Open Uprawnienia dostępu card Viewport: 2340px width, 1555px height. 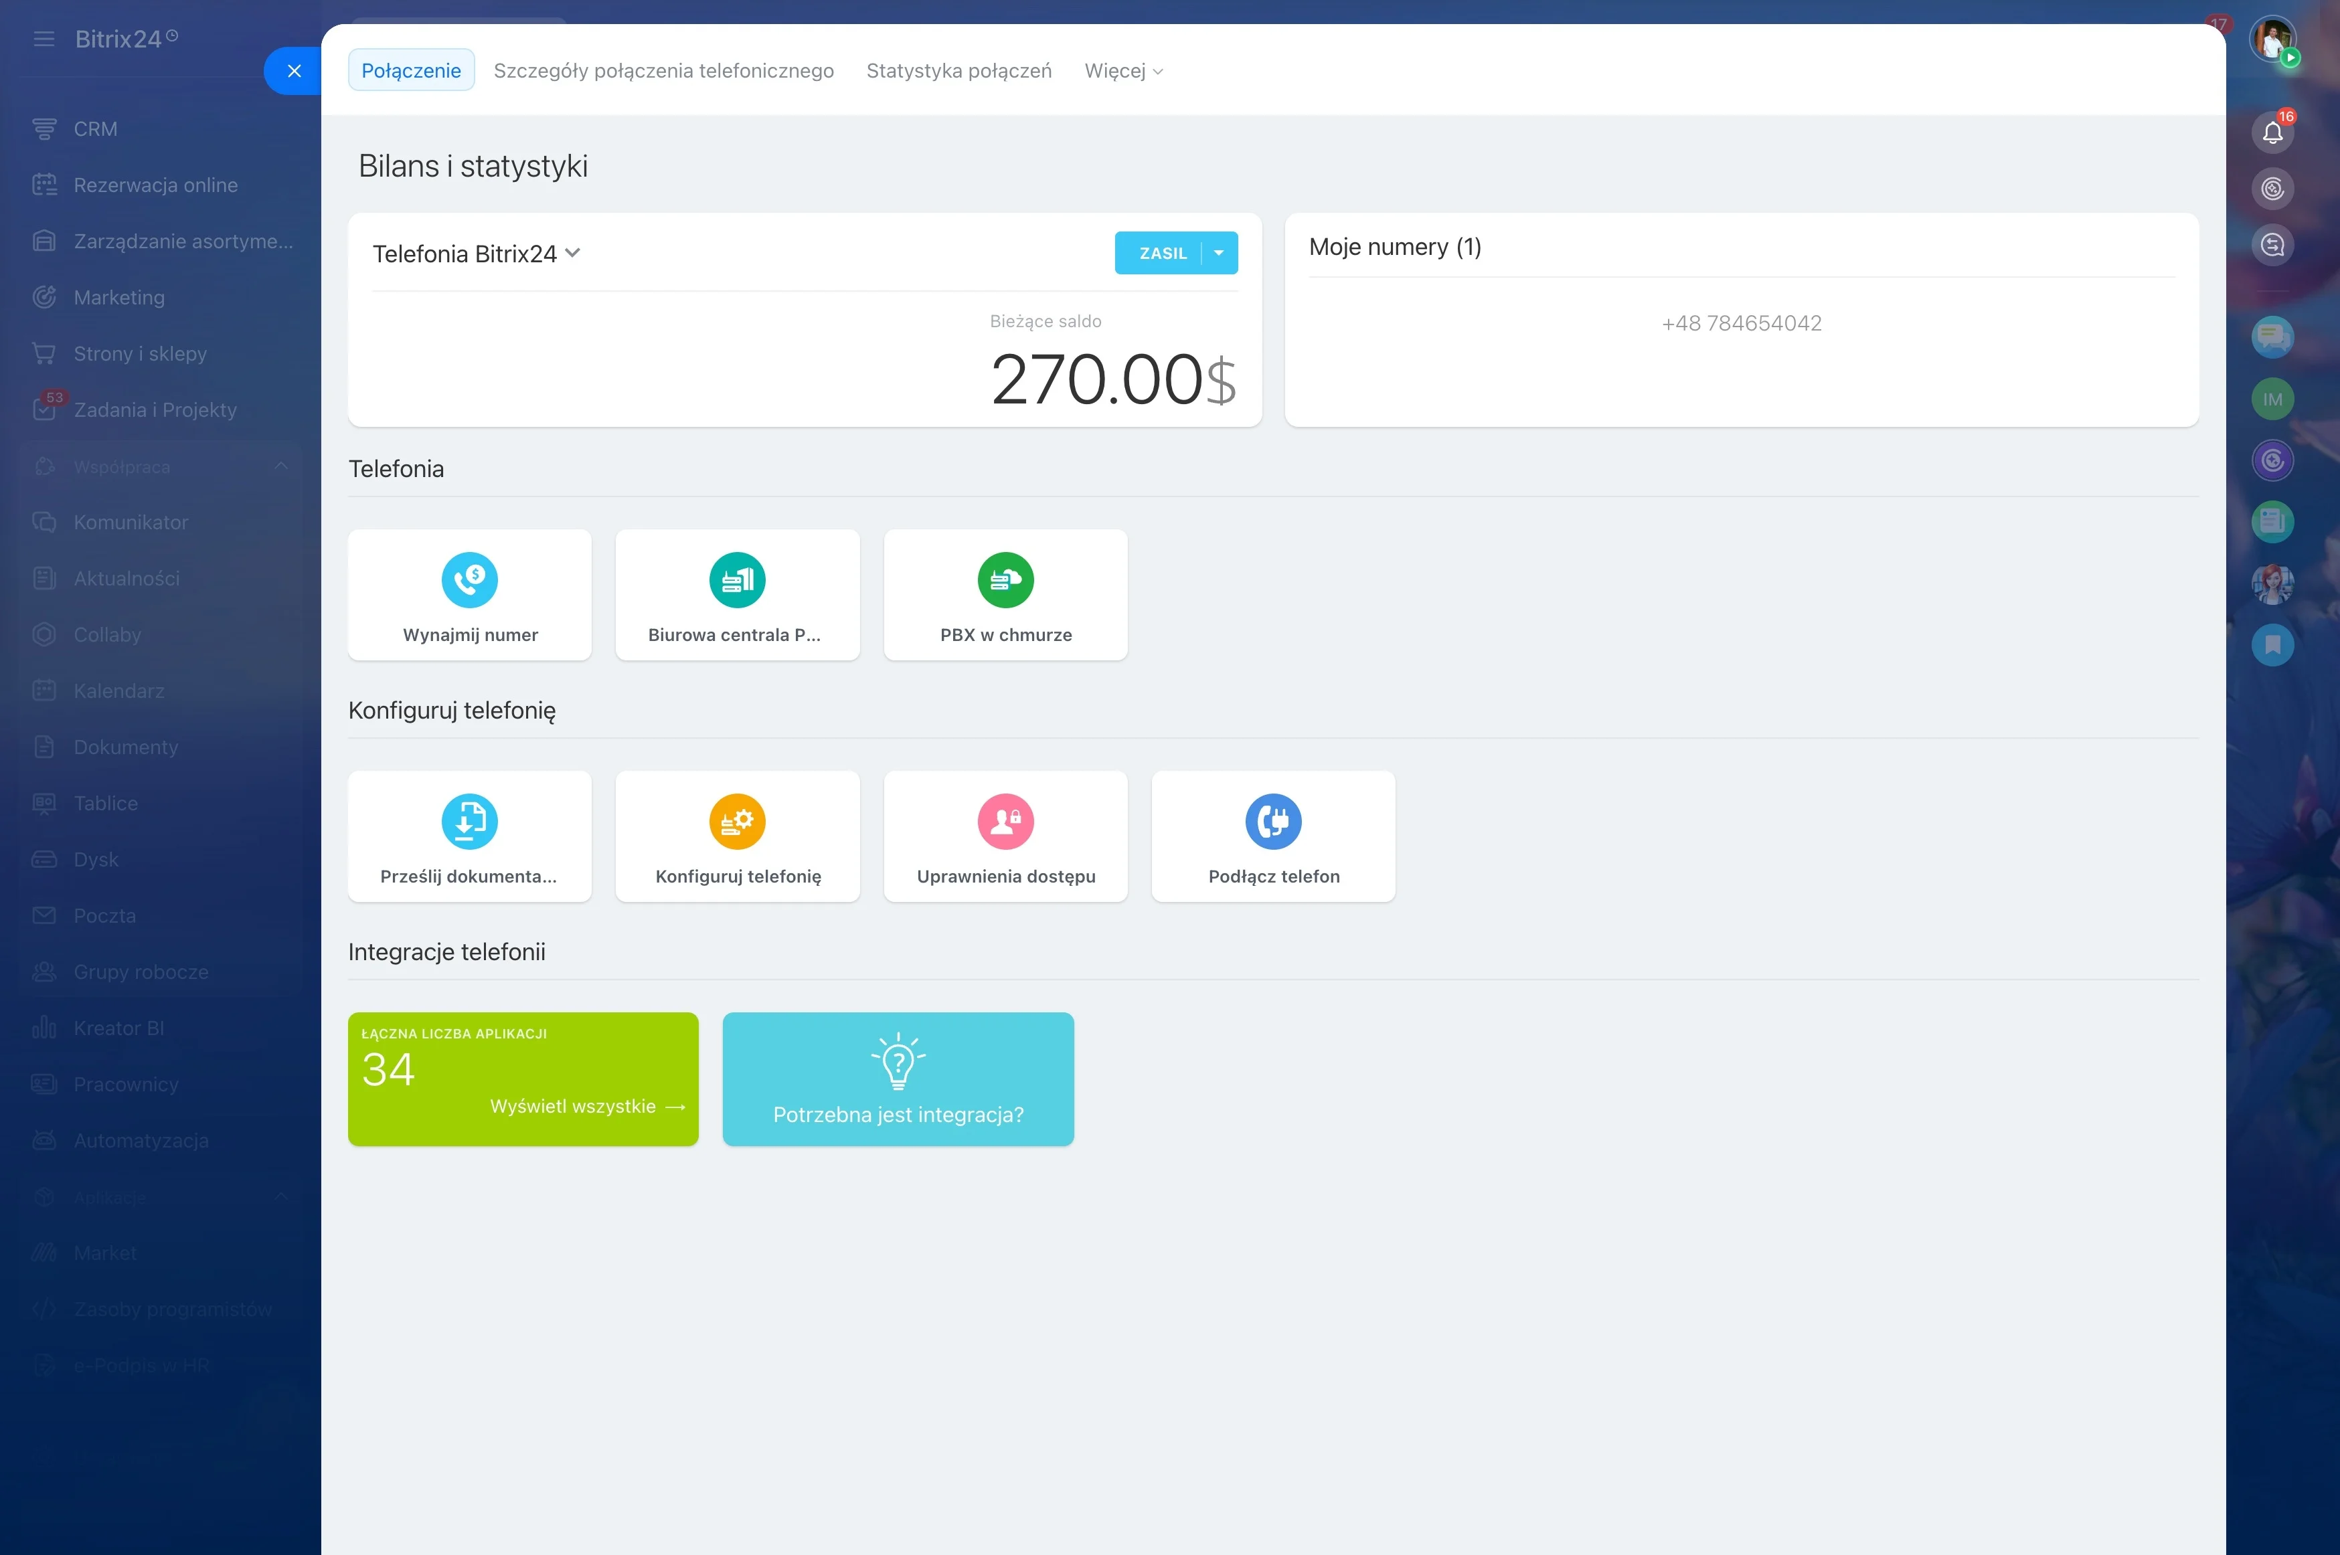(x=1006, y=836)
